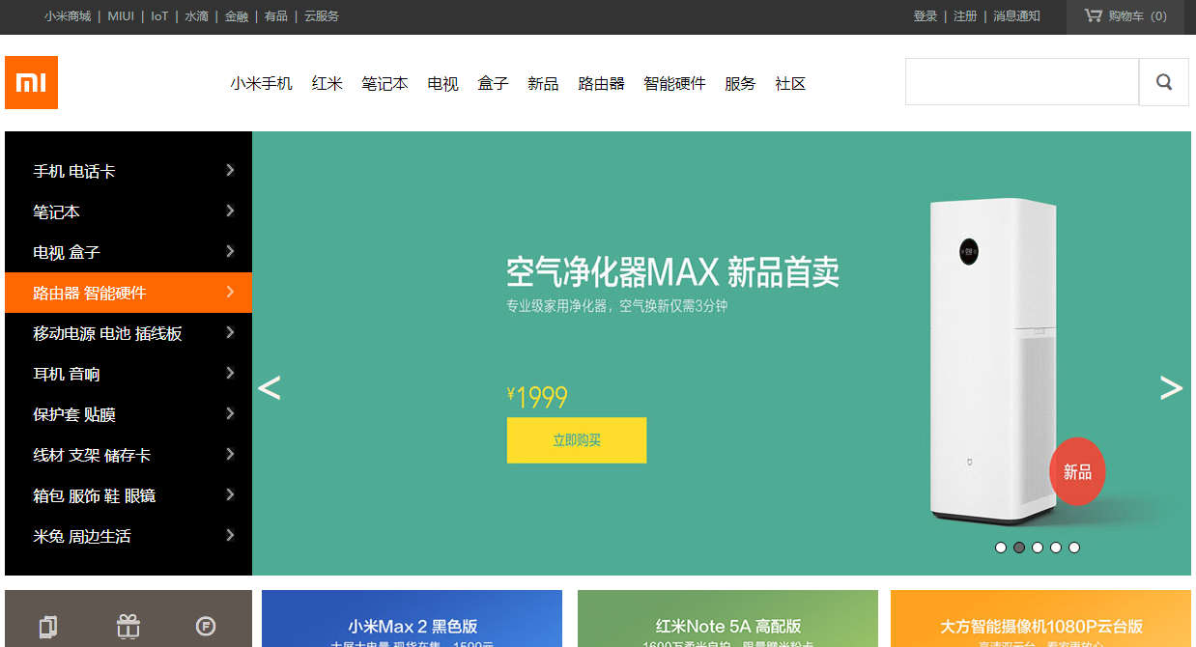1196x647 pixels.
Task: Go to next banner slide arrow
Action: (x=1171, y=388)
